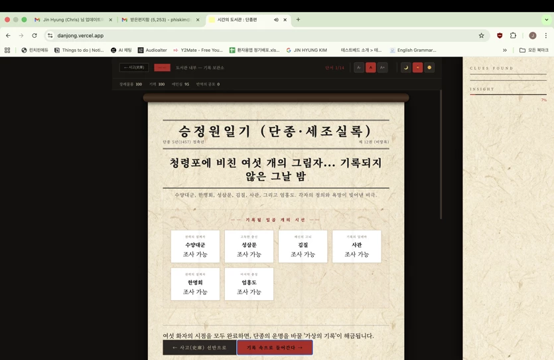Click the 애민심 95 stat

180,84
